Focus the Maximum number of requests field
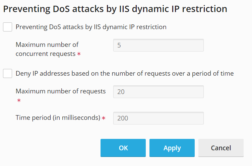 click(x=158, y=92)
